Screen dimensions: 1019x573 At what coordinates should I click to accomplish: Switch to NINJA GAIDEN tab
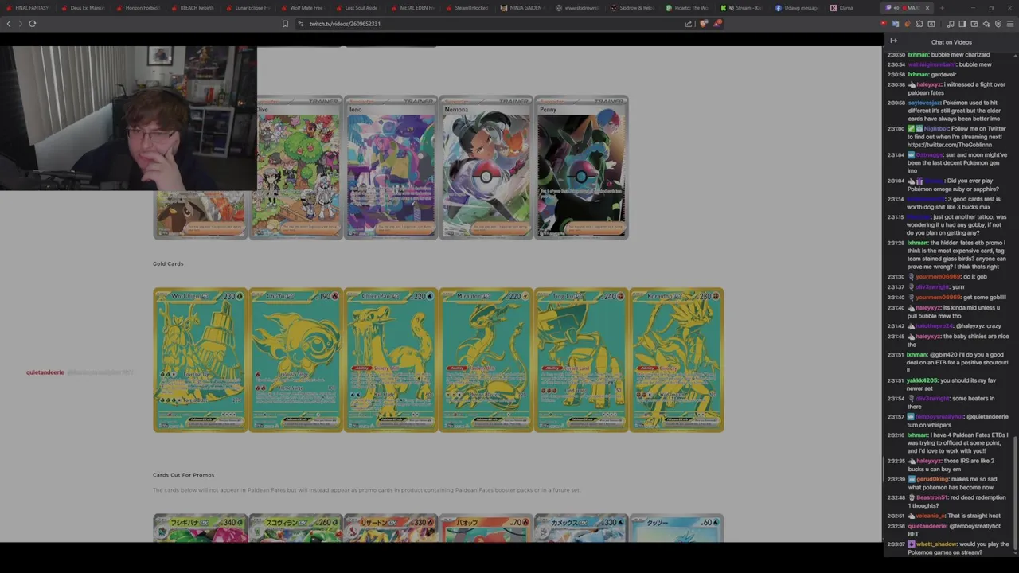[x=522, y=8]
